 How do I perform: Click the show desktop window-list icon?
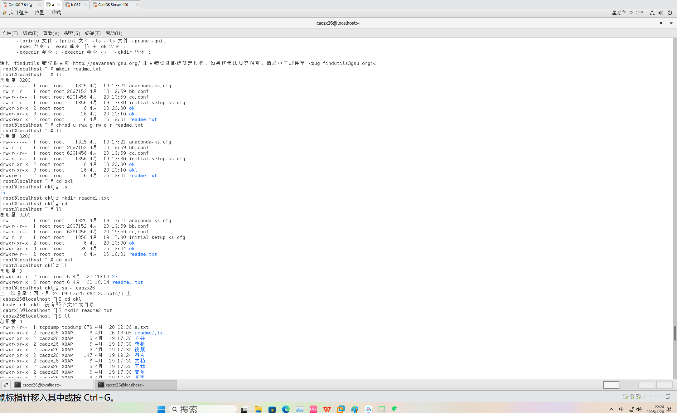6,385
